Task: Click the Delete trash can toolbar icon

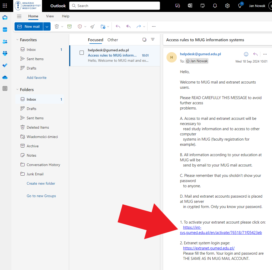Action: 57,26
